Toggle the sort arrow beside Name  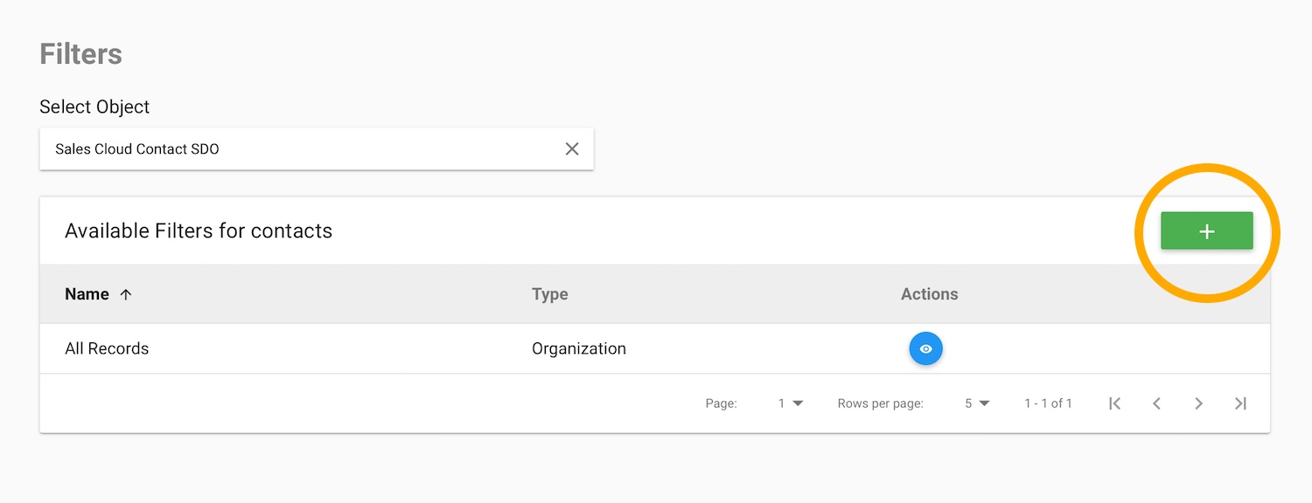pyautogui.click(x=126, y=294)
